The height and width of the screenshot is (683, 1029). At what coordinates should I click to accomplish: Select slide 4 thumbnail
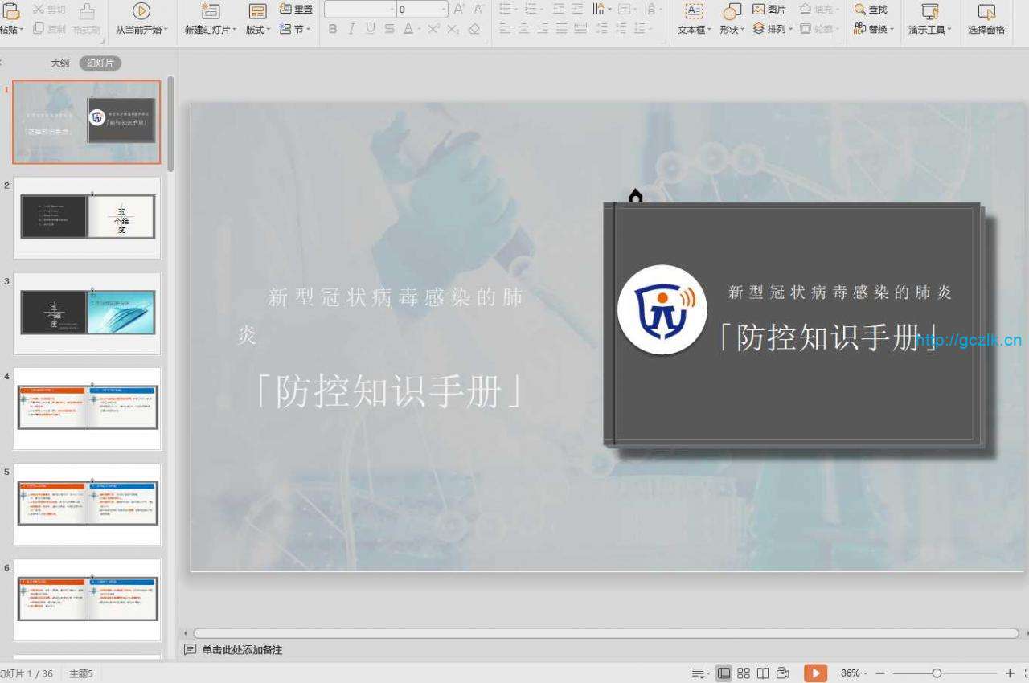[87, 407]
